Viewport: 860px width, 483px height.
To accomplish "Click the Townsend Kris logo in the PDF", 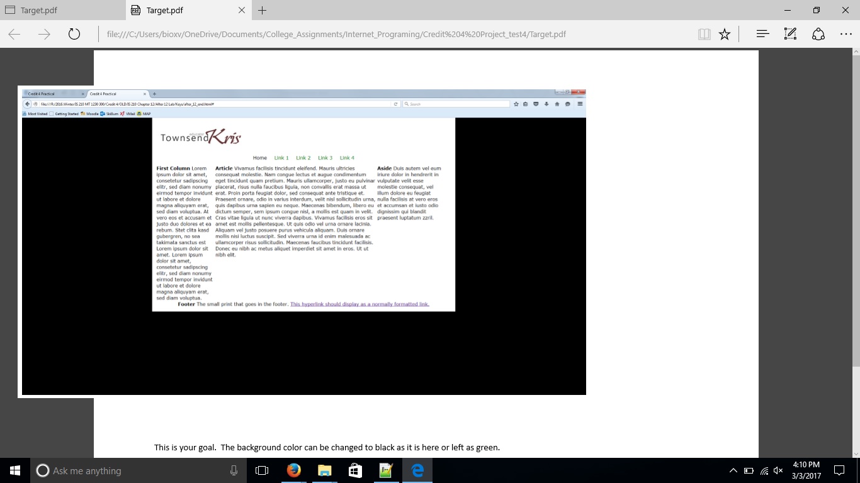I will (201, 137).
